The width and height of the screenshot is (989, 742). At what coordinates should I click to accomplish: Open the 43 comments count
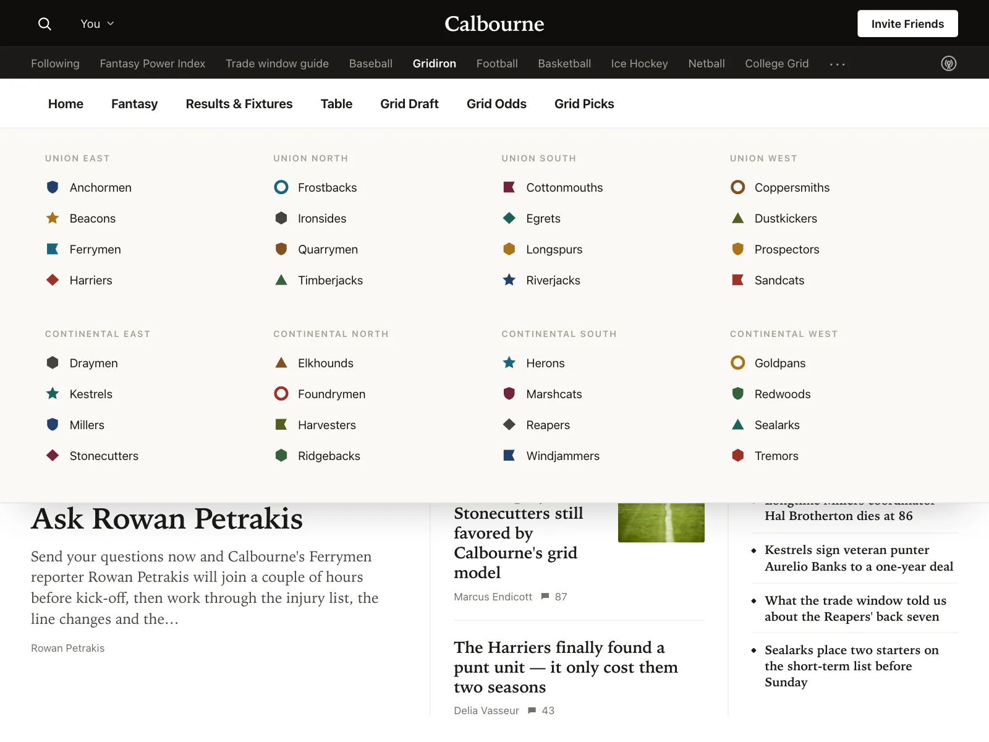coord(541,710)
